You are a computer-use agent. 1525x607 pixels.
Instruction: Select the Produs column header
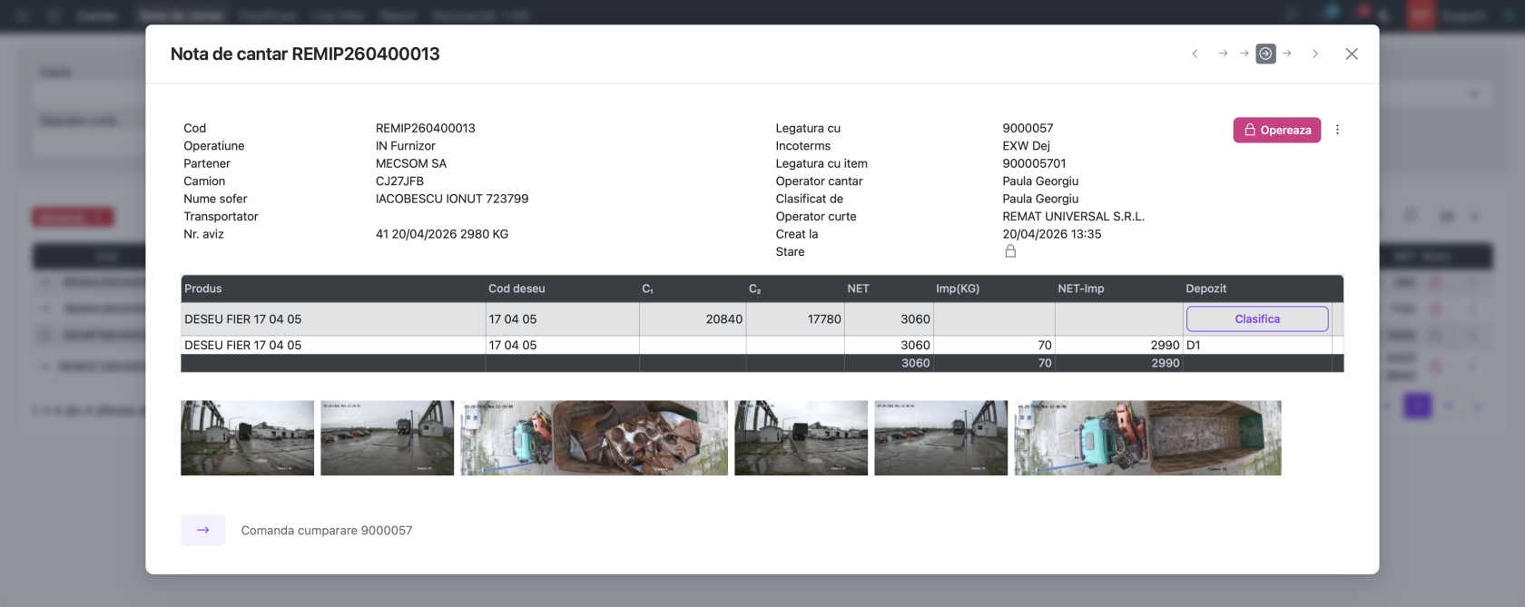[x=203, y=289]
